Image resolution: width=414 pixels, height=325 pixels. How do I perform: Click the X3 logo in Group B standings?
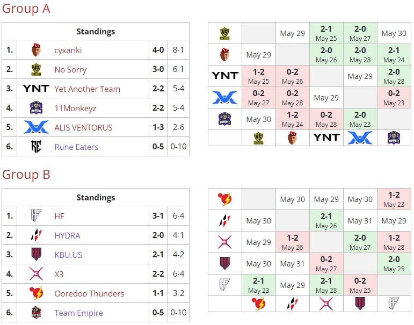36,274
